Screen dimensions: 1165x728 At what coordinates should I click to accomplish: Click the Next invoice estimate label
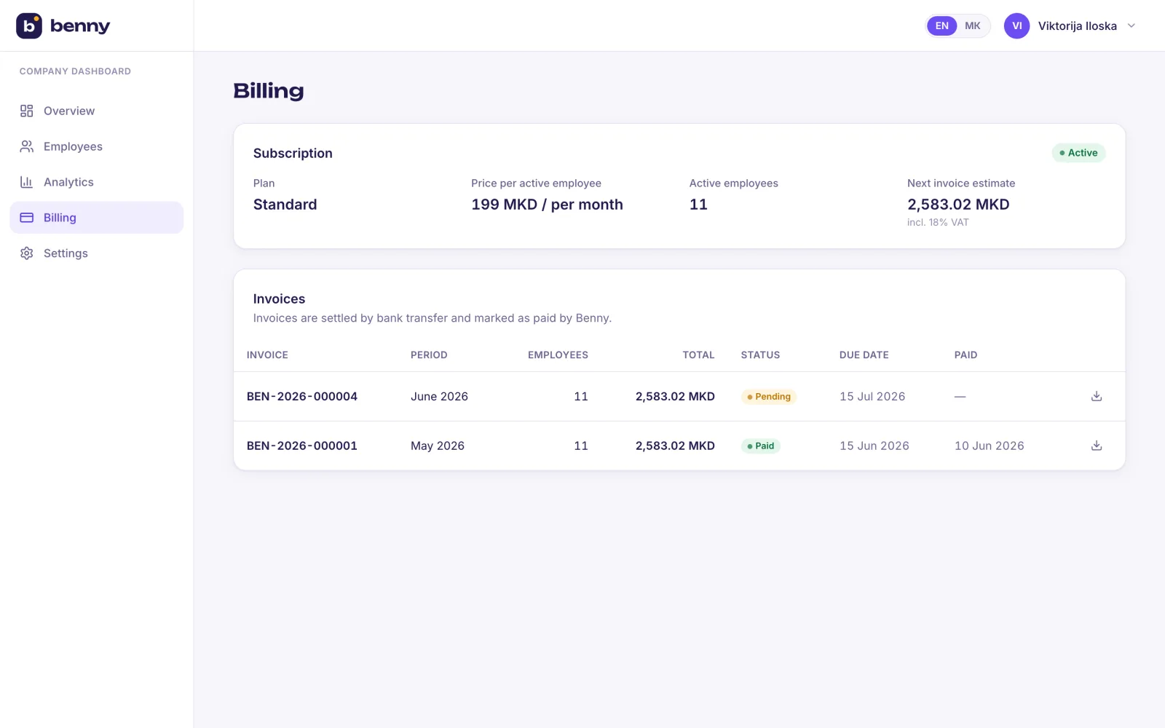click(961, 183)
